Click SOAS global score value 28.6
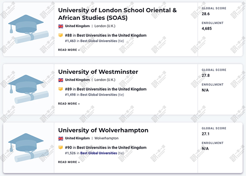This screenshot has width=246, height=176. click(205, 14)
